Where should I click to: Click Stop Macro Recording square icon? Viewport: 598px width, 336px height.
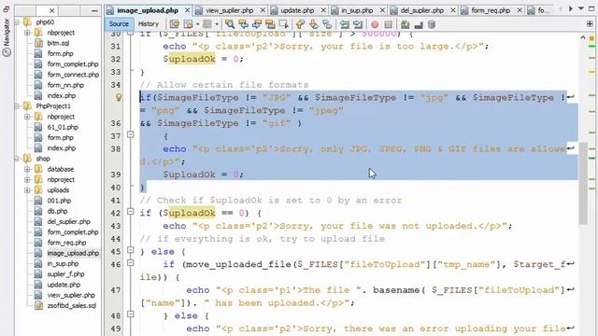pyautogui.click(x=389, y=24)
